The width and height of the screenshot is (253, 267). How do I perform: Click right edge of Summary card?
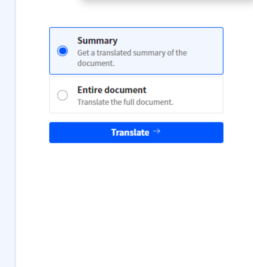(220, 51)
